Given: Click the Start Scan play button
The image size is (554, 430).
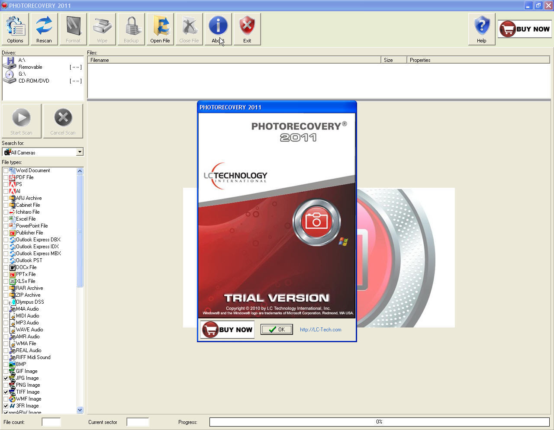Looking at the screenshot, I should (x=21, y=121).
